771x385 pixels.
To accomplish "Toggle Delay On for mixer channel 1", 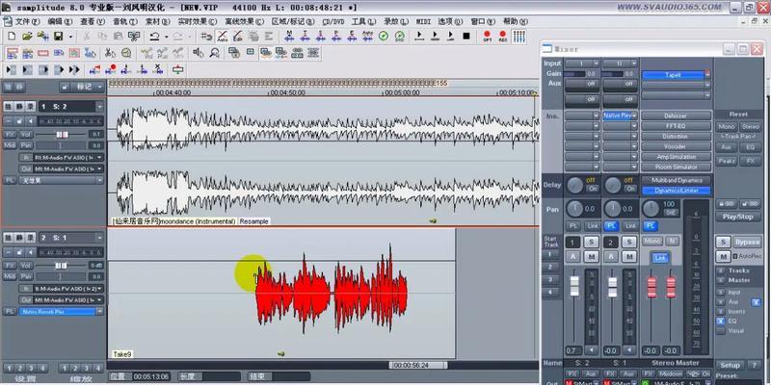I will pyautogui.click(x=592, y=189).
